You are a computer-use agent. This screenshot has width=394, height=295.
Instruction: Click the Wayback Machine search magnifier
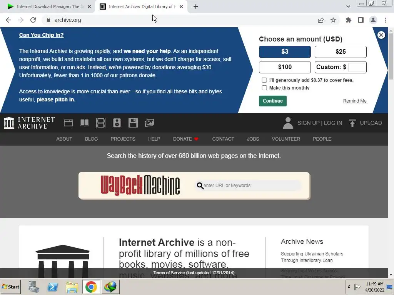(200, 186)
